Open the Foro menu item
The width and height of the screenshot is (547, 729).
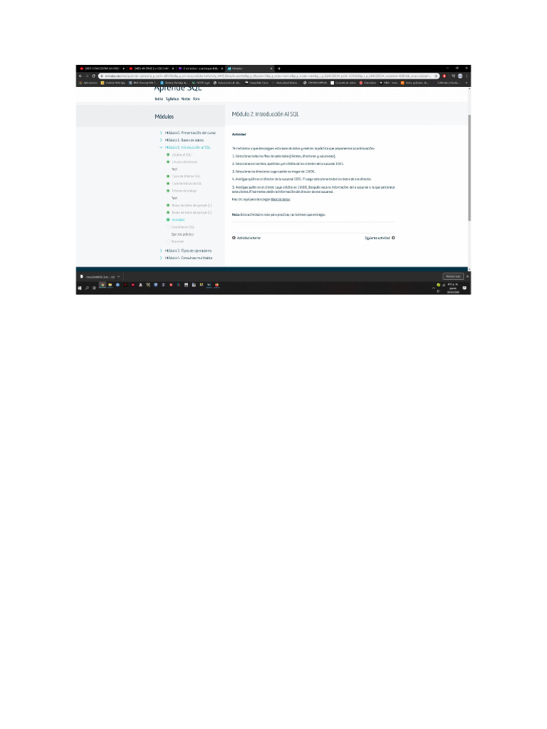click(197, 99)
